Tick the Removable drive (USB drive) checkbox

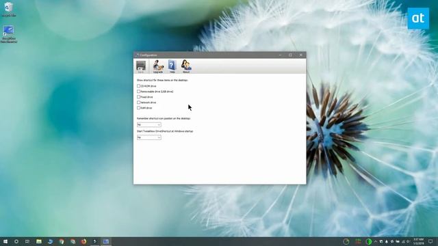tap(138, 92)
